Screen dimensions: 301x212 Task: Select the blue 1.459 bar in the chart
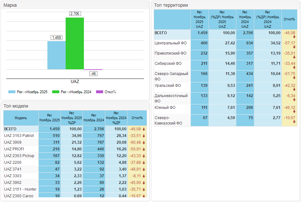[56, 55]
